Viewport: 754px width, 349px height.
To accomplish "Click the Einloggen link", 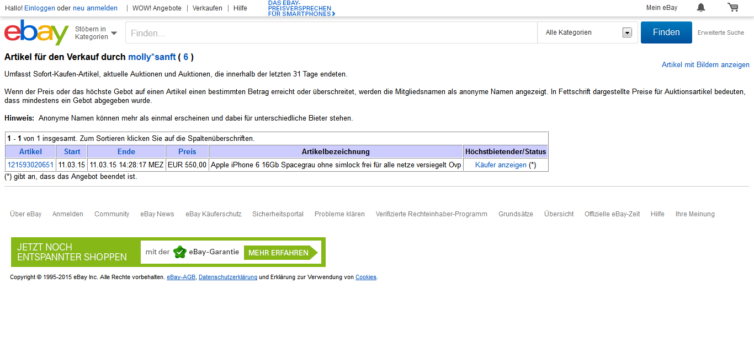I will (39, 8).
